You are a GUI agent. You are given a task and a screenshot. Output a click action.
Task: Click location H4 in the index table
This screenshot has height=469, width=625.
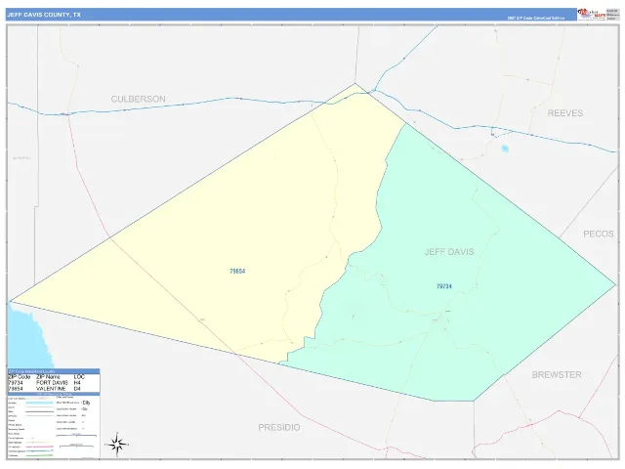tap(77, 383)
